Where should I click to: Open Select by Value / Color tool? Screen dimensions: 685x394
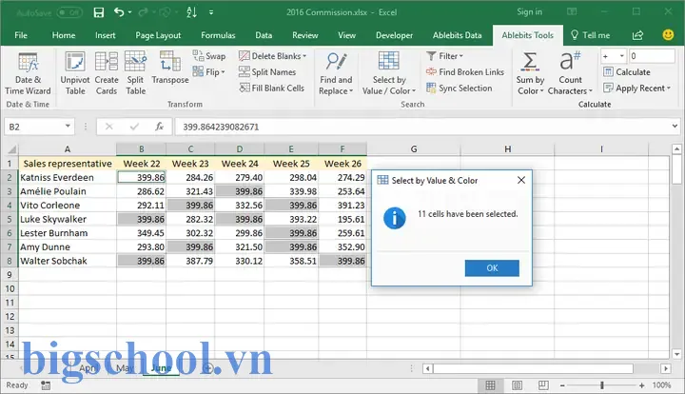click(x=389, y=73)
